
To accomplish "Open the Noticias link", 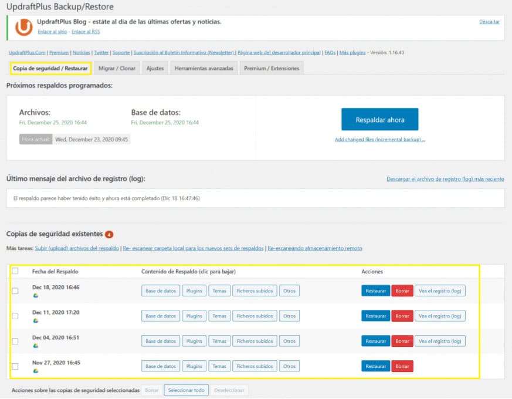I will (82, 53).
